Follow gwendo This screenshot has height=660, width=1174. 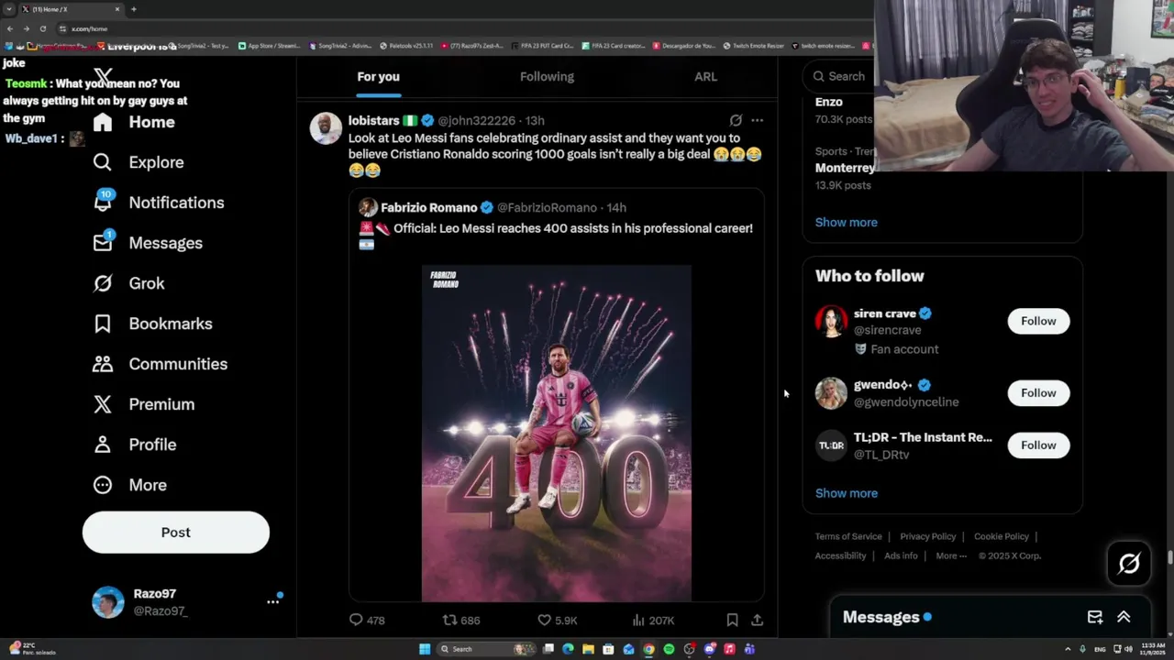coord(1038,393)
